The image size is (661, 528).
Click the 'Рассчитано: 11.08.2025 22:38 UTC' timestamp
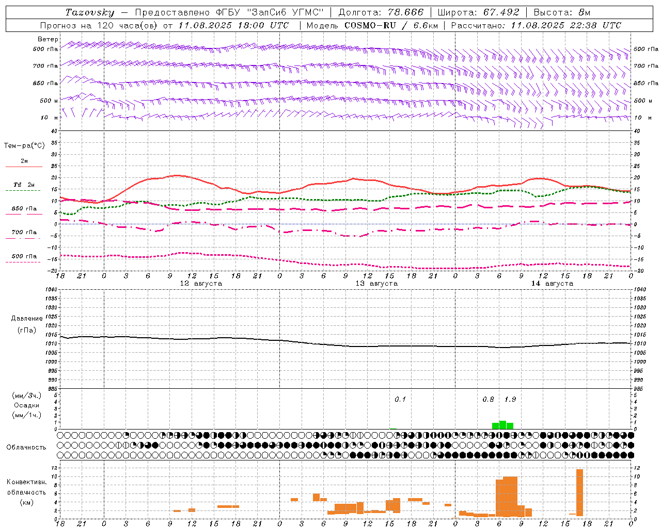[x=536, y=25]
